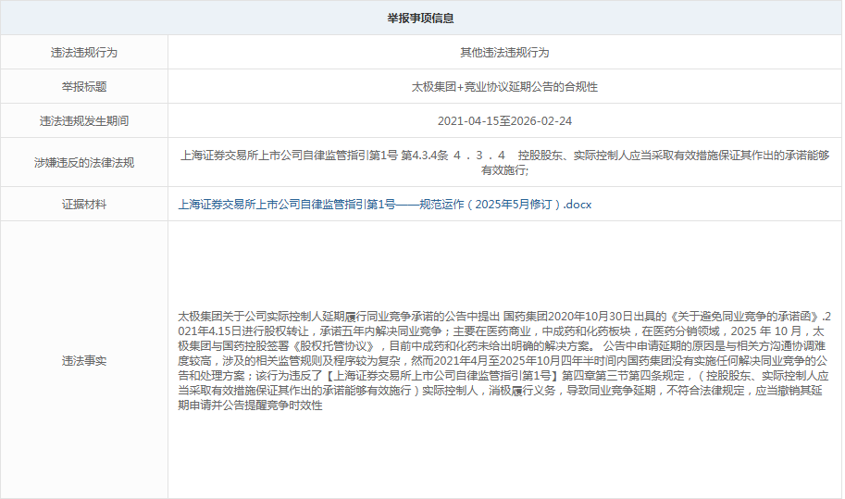Image resolution: width=845 pixels, height=499 pixels.
Task: Click the regulation text citing 第4.3.4条
Action: [x=504, y=163]
